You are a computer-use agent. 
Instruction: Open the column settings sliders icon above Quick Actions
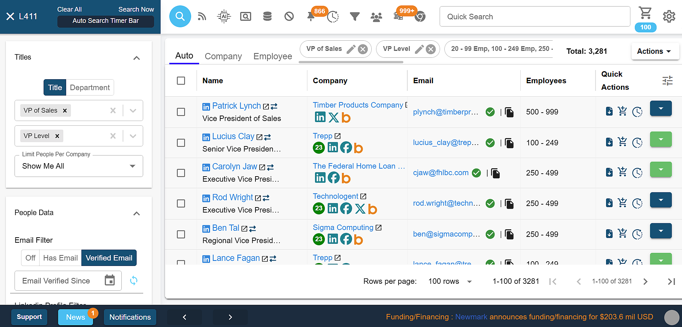coord(667,81)
